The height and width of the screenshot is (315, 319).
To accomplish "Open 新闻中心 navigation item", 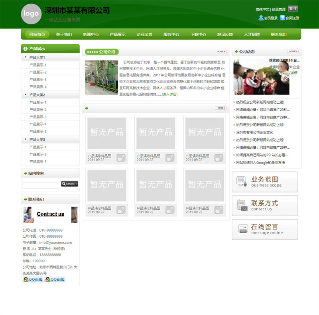I will pos(91,34).
